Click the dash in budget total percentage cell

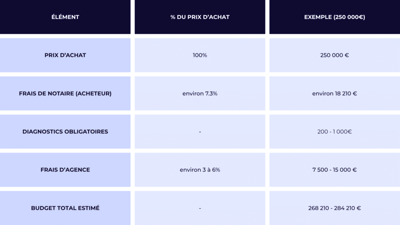point(200,209)
